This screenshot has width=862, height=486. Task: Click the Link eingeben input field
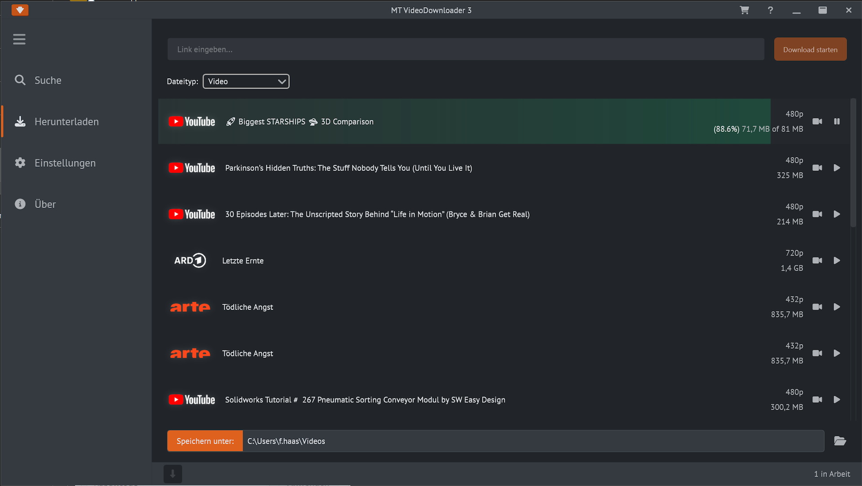(466, 49)
